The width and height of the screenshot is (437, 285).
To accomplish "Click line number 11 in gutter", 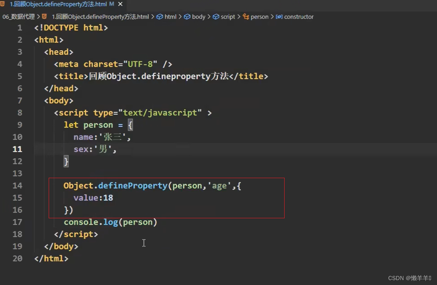I will 17,149.
